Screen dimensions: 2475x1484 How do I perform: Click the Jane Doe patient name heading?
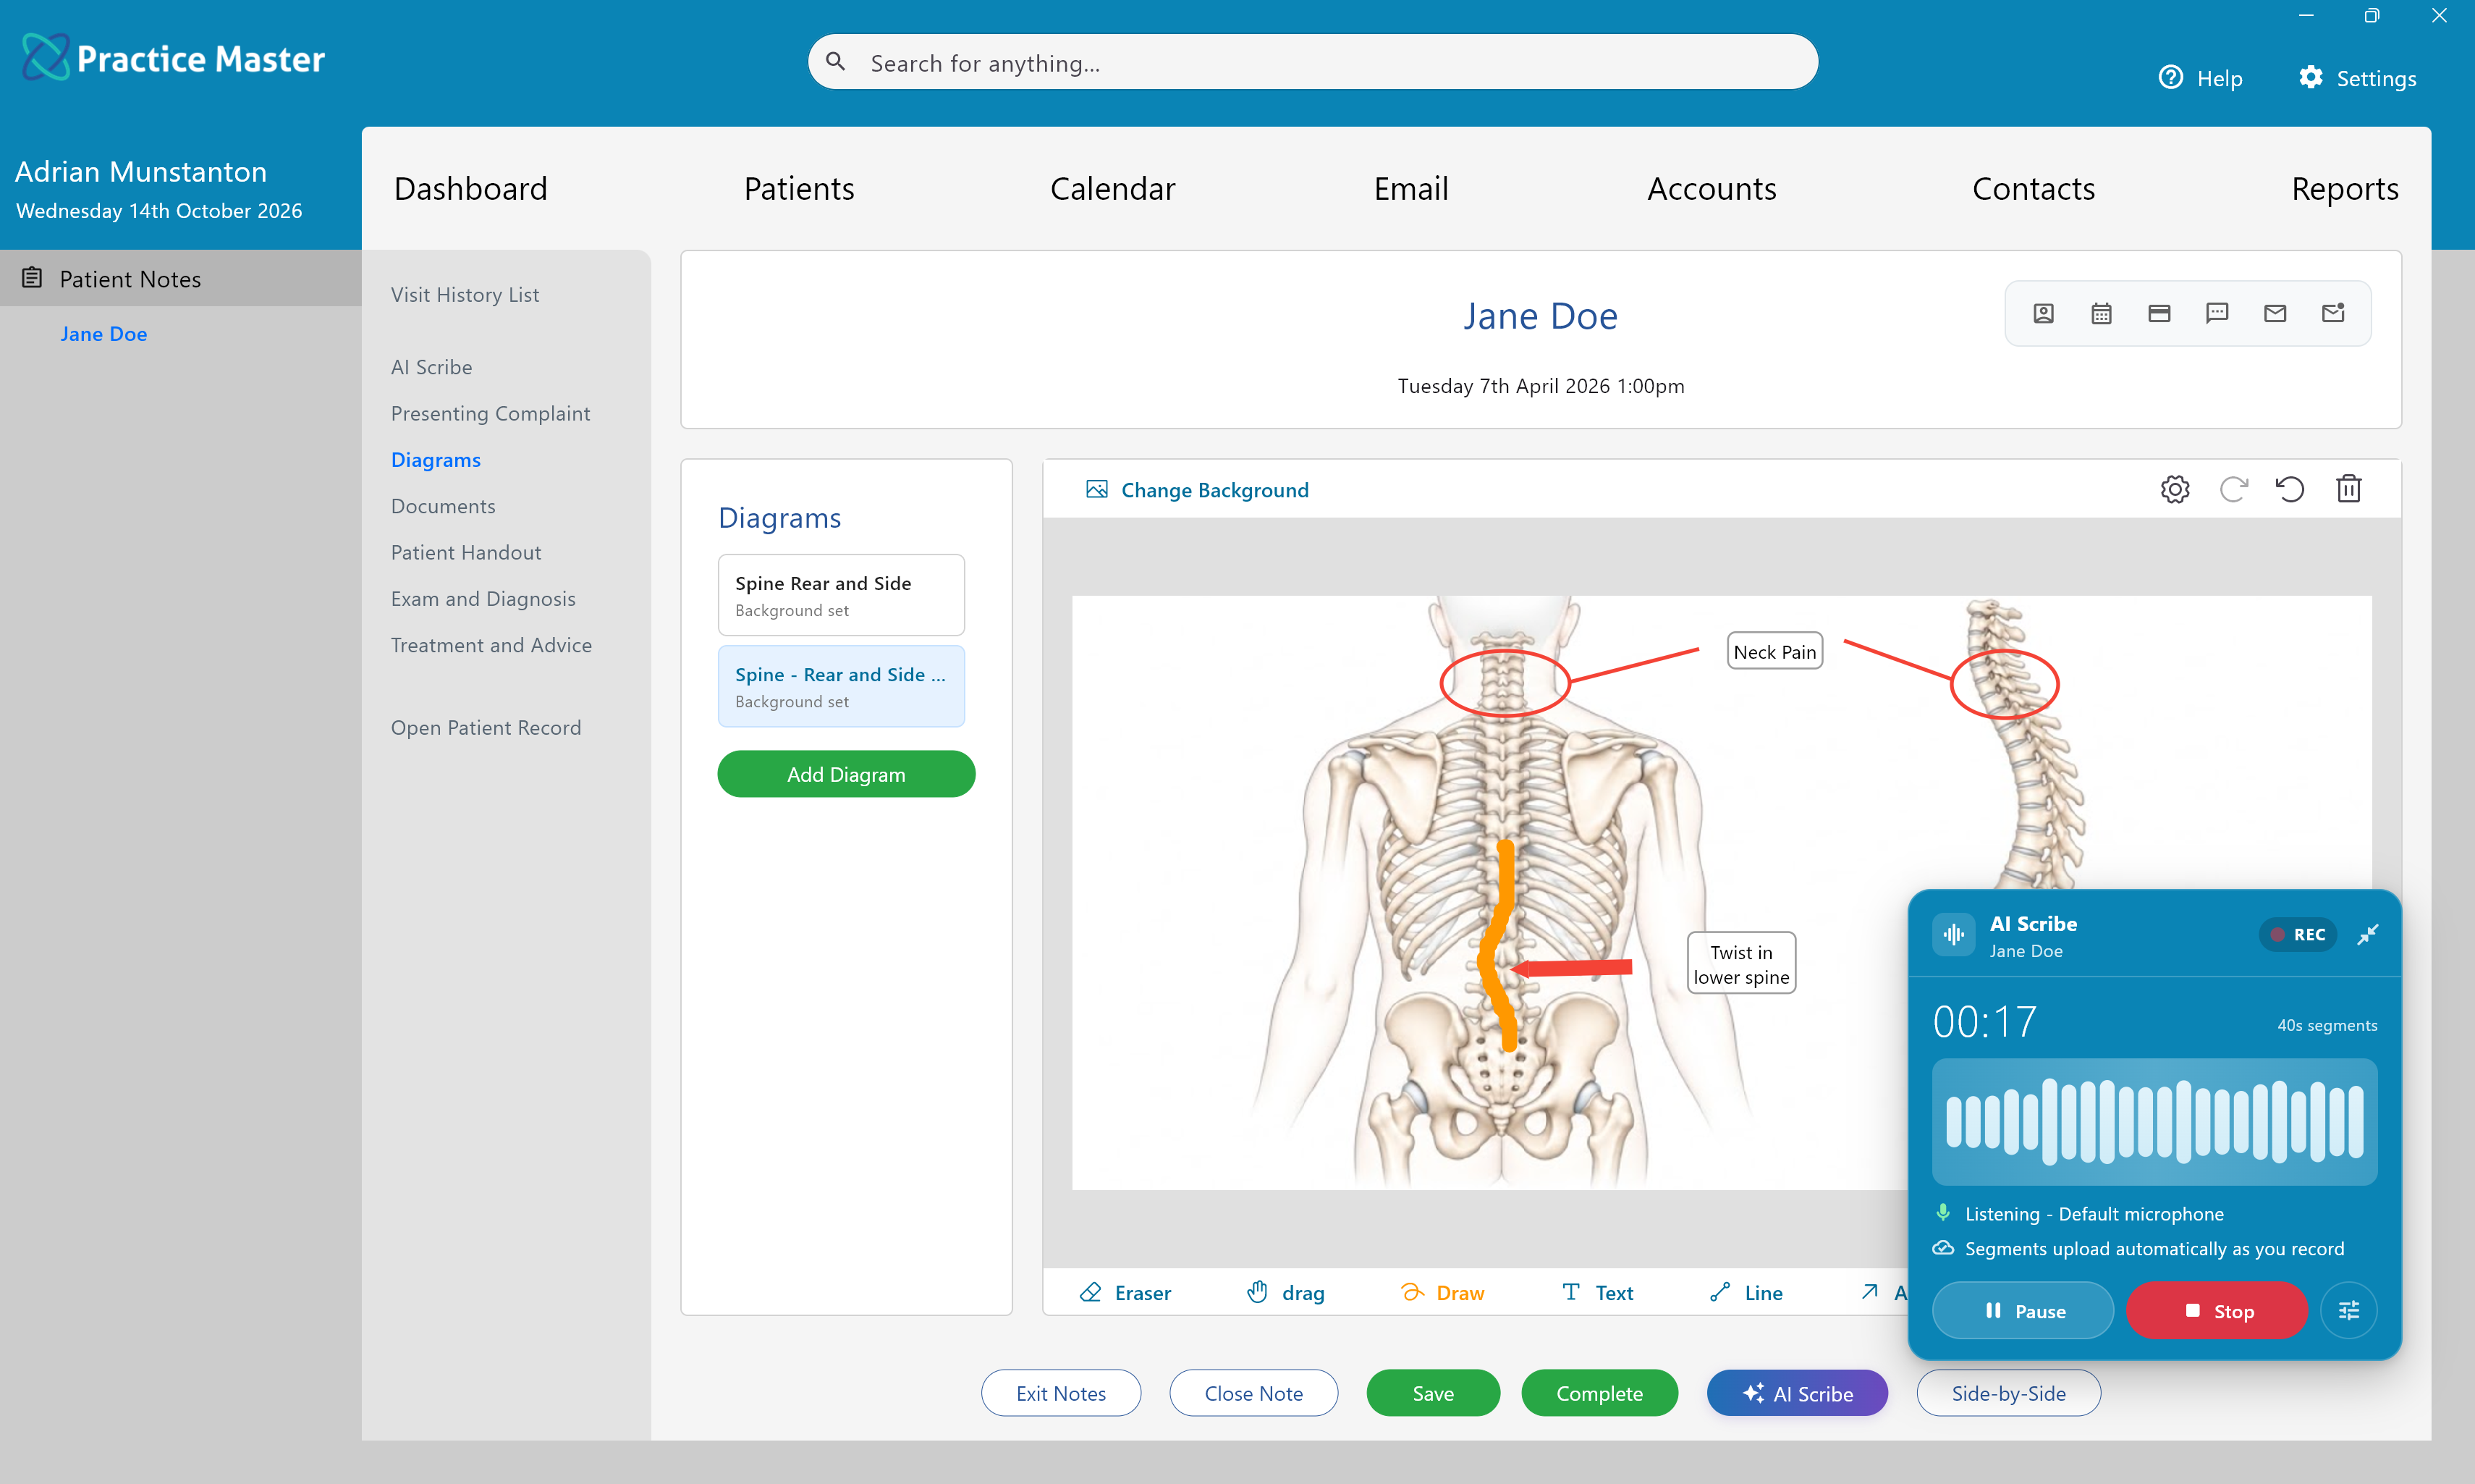coord(1541,316)
